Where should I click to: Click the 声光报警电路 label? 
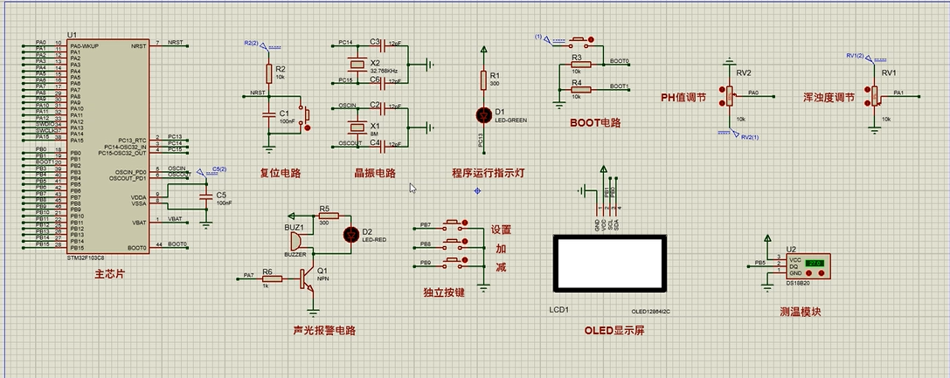tap(325, 330)
